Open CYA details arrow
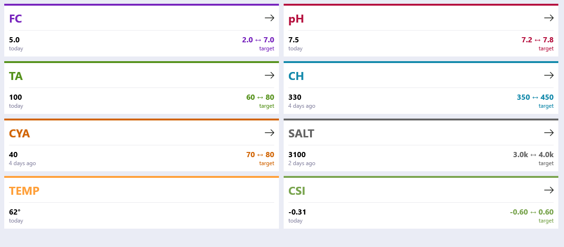The height and width of the screenshot is (247, 564). tap(270, 133)
